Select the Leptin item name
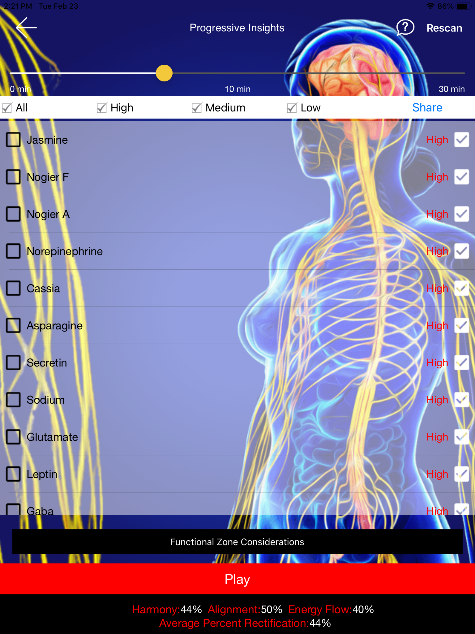Image resolution: width=475 pixels, height=634 pixels. 42,475
